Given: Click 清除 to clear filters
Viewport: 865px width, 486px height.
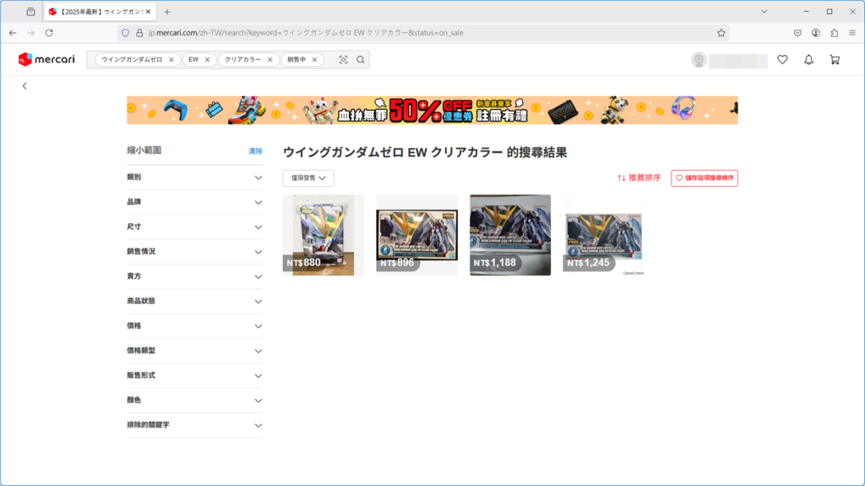Looking at the screenshot, I should (255, 150).
